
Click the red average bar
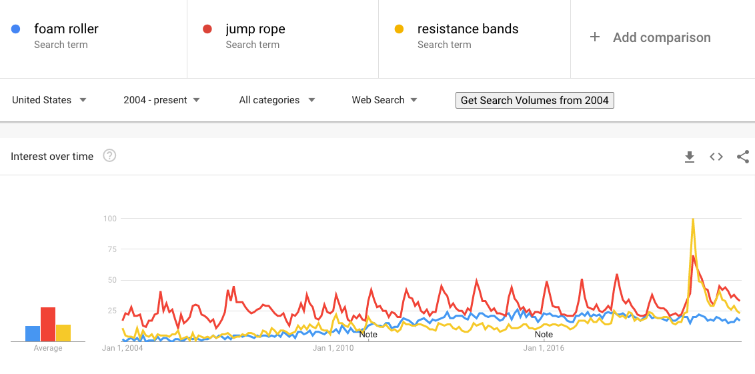[x=48, y=325]
